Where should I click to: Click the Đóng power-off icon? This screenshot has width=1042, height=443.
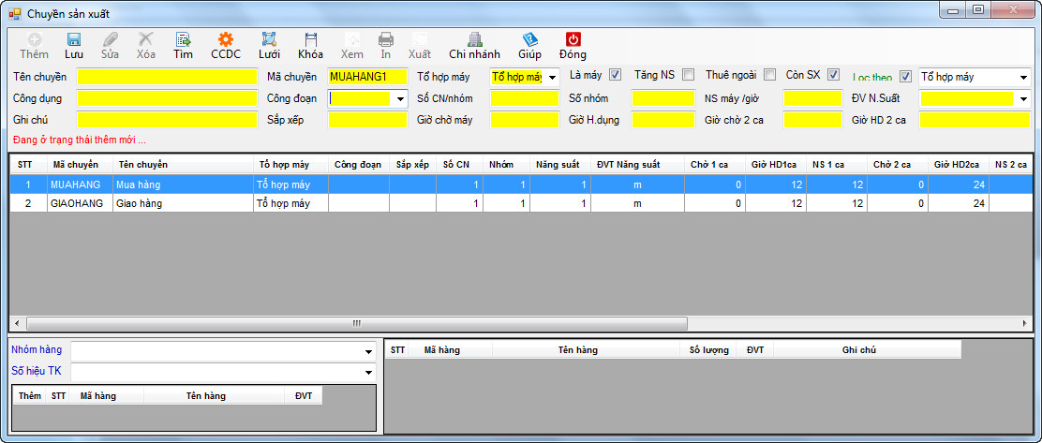tap(573, 39)
